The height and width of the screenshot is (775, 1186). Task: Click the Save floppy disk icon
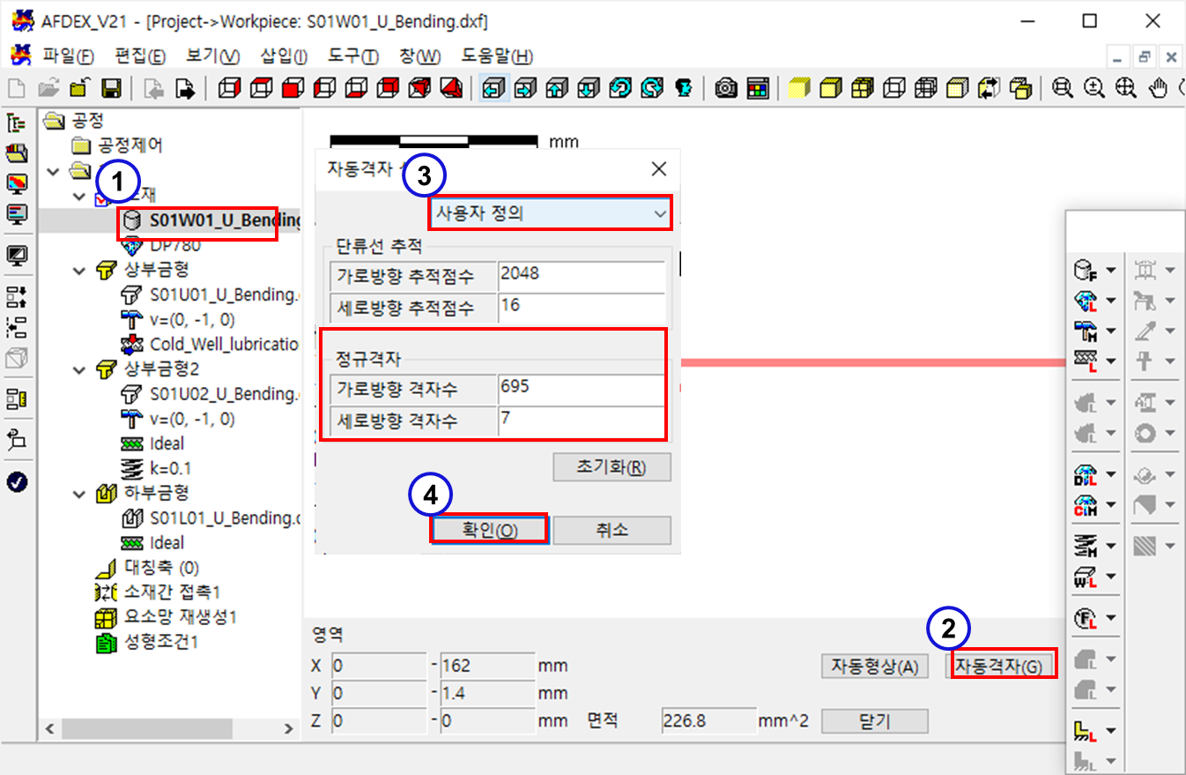point(111,88)
